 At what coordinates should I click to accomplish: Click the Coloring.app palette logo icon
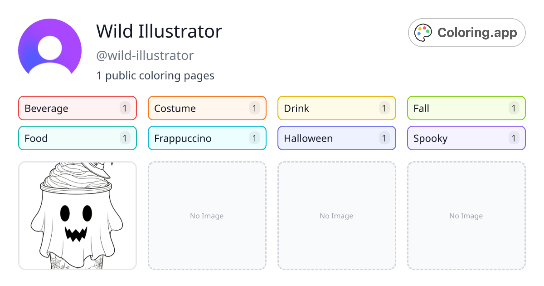pos(423,32)
